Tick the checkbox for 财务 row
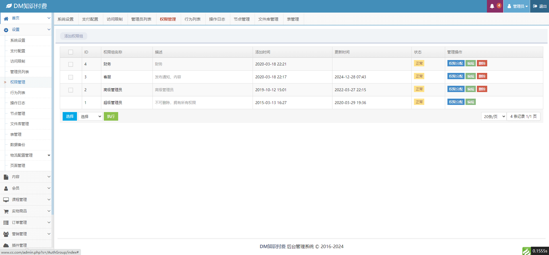Image resolution: width=549 pixels, height=255 pixels. pyautogui.click(x=71, y=64)
